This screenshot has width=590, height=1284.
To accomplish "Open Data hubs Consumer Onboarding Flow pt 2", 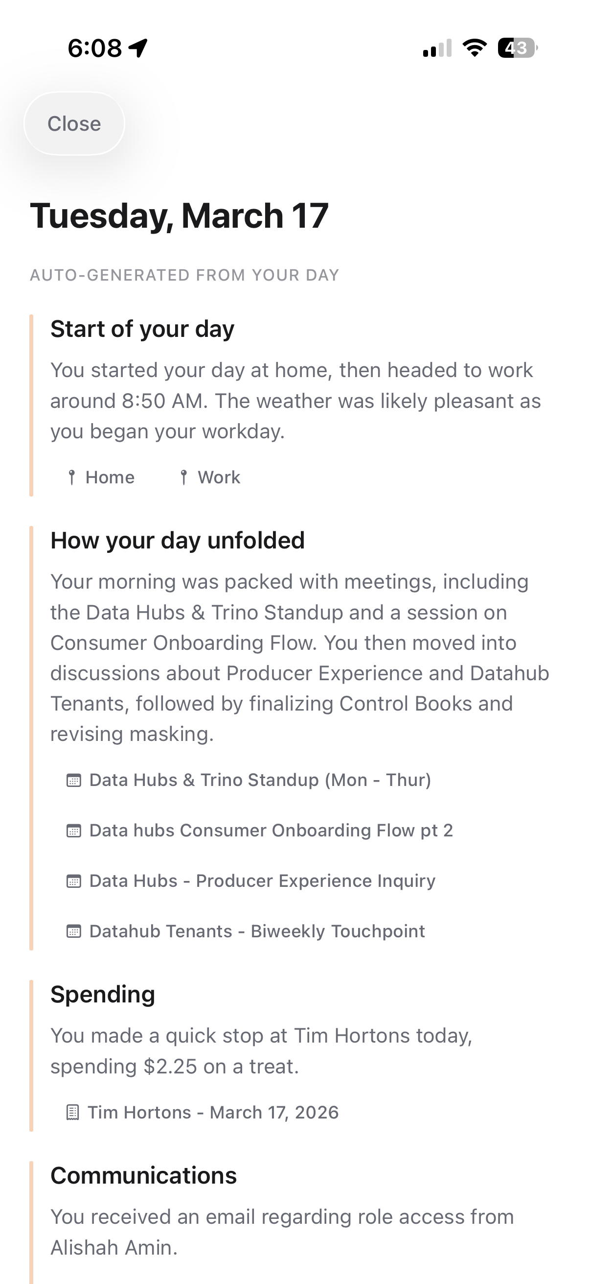I will [271, 831].
